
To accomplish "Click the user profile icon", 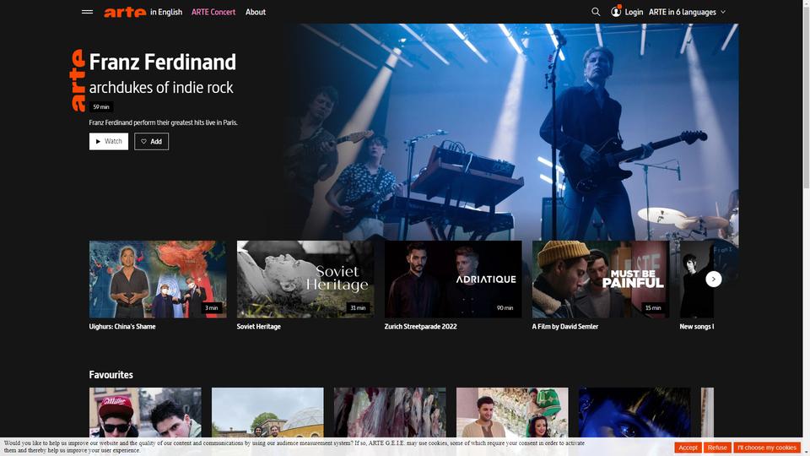I will 616,11.
